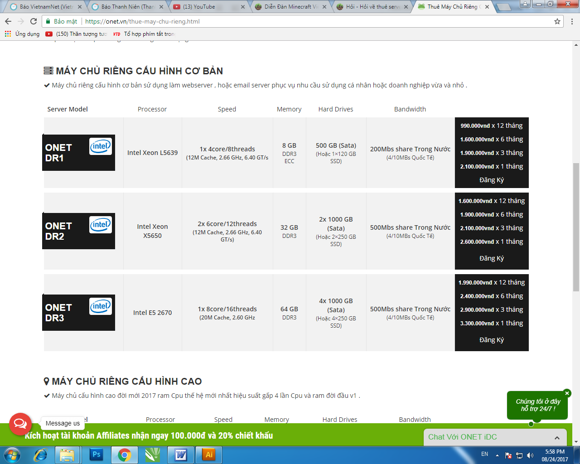Open the Ứng dụng apps shortcut
Screen dimensions: 580x464
(x=22, y=34)
